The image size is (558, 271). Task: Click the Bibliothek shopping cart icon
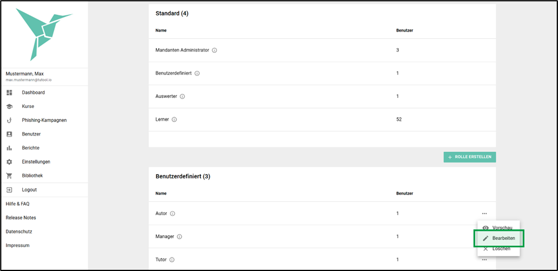pyautogui.click(x=9, y=176)
